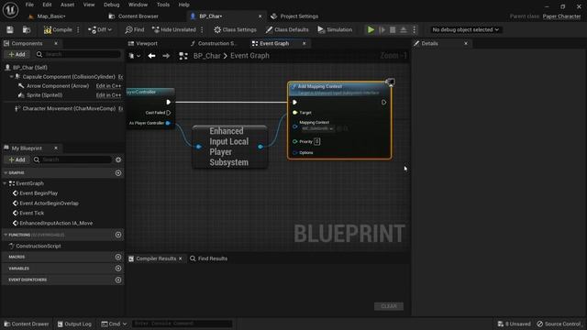Open the Edit menu
587x330 pixels.
click(47, 5)
